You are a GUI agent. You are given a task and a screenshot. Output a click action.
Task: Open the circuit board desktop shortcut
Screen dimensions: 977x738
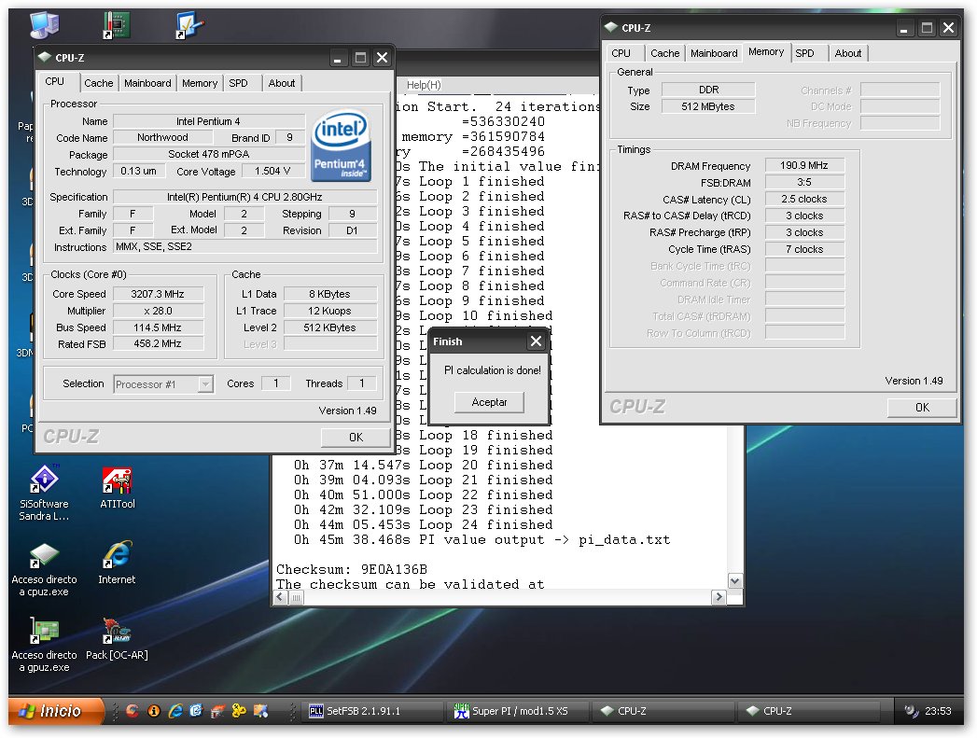tap(116, 25)
